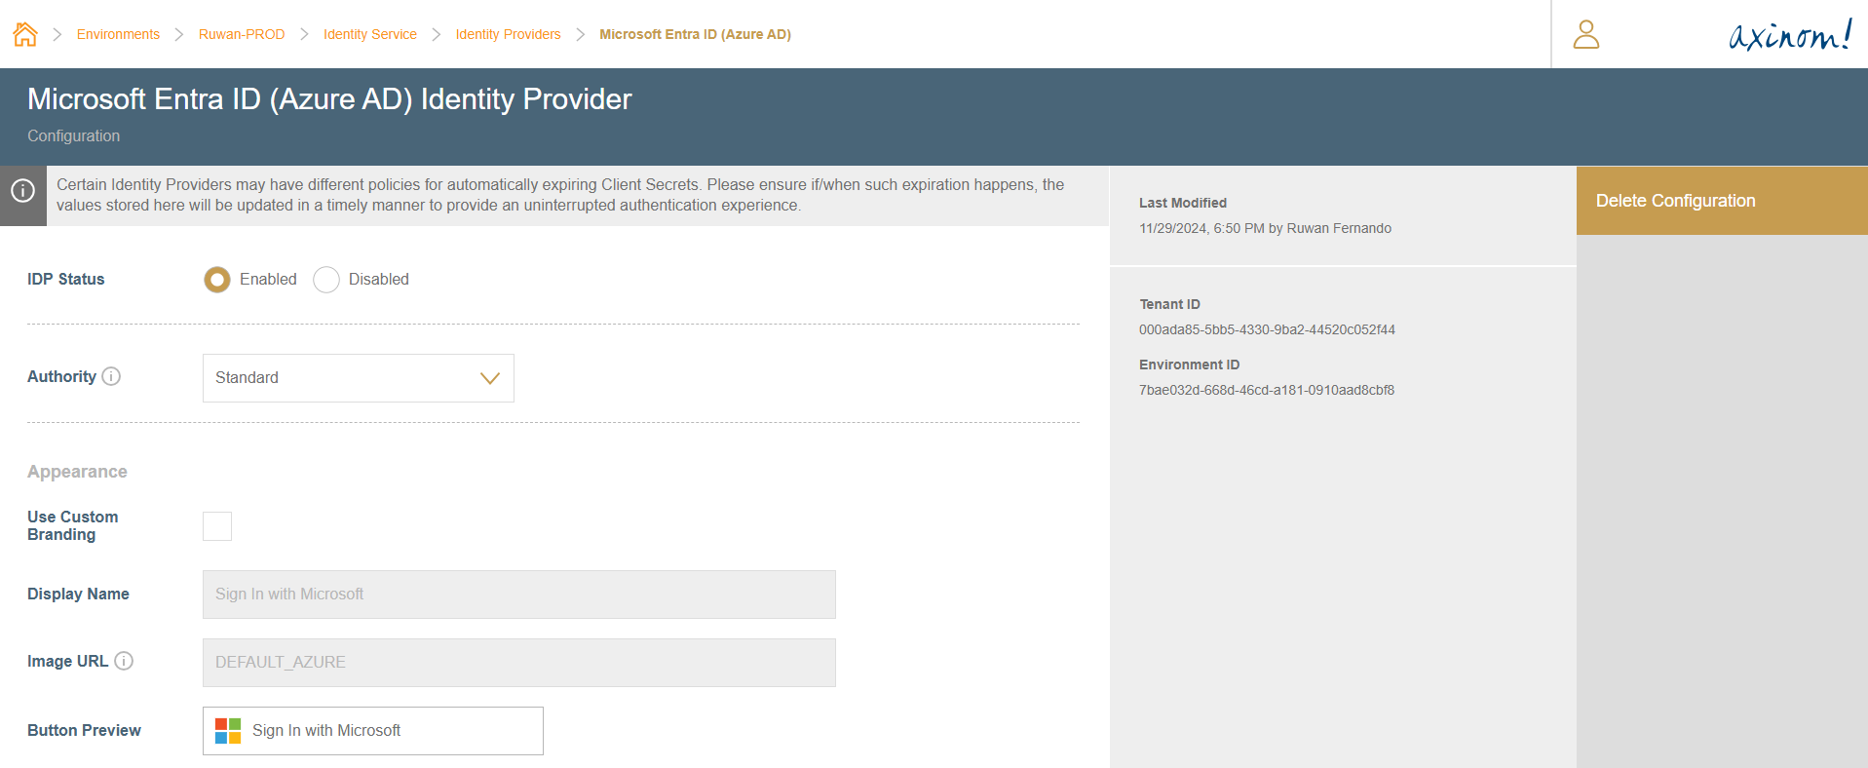Check the Use Custom Branding checkbox
This screenshot has height=768, width=1868.
(x=217, y=526)
